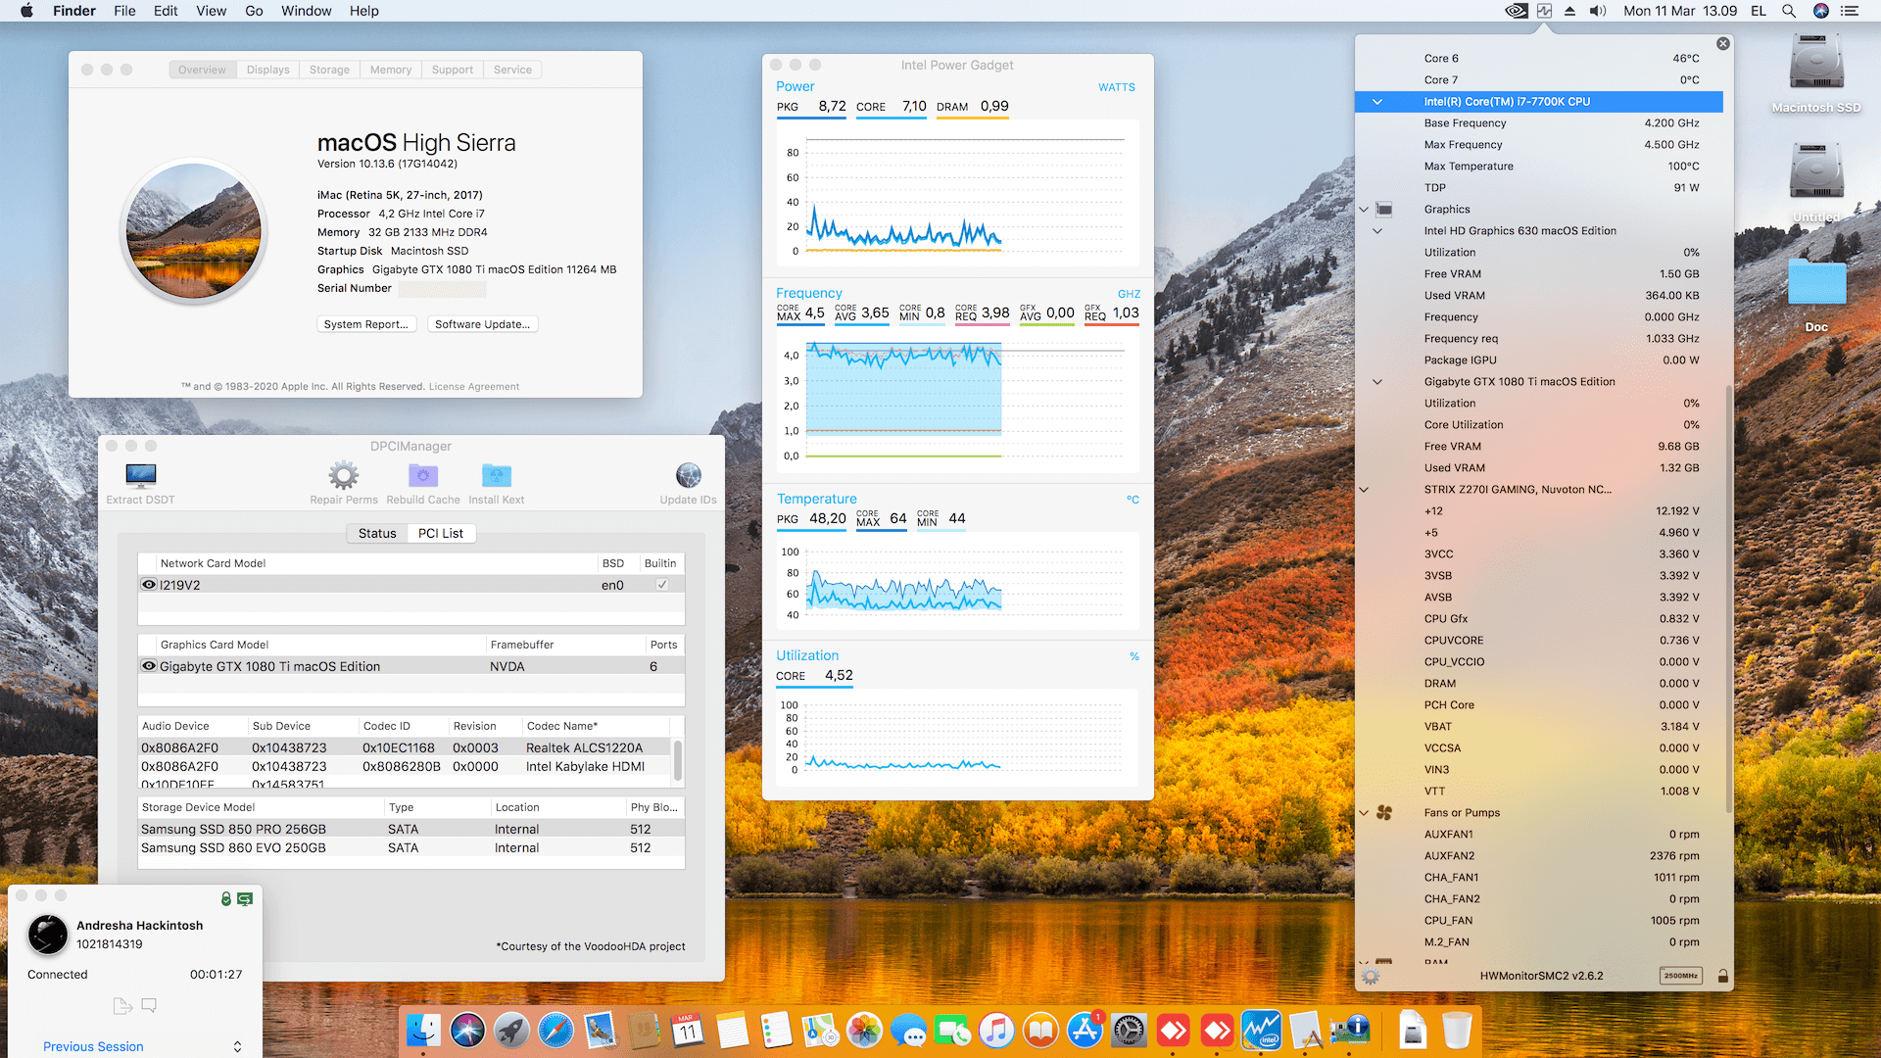Select Samsung SSD 850 PRO 256GB row
Screen dimensions: 1881x1058
coord(411,829)
